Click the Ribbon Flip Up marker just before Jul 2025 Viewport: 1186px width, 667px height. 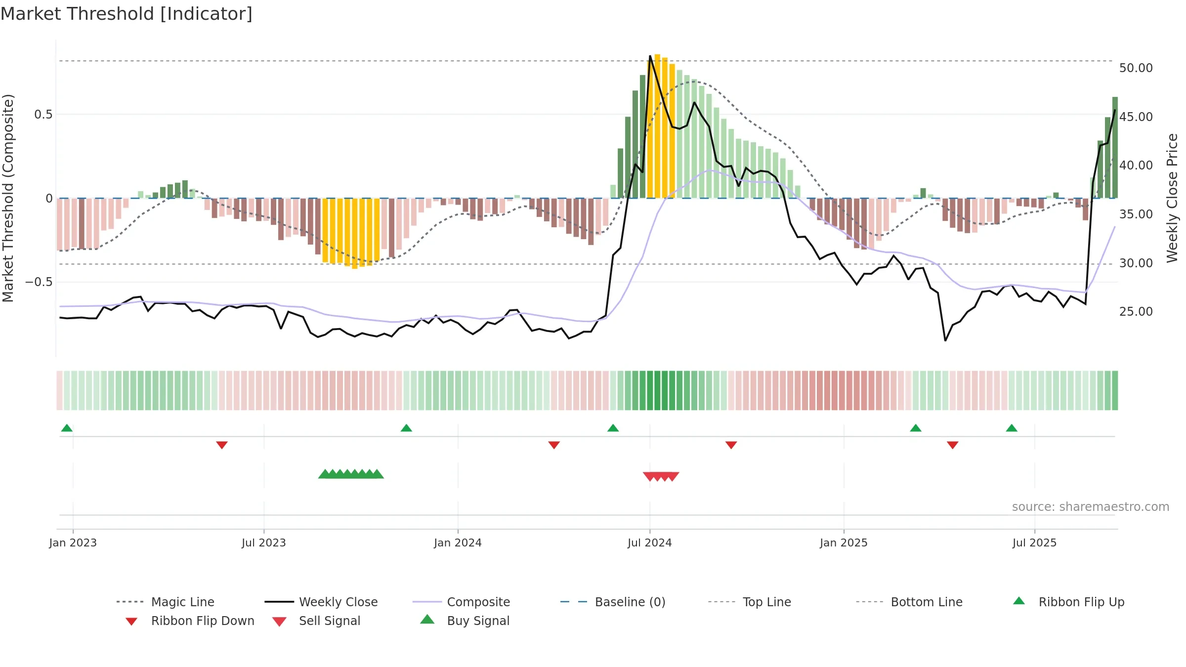click(1012, 428)
